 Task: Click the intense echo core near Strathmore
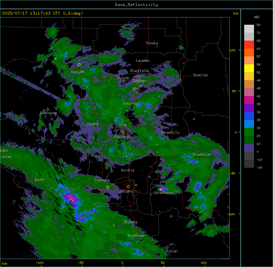(162, 189)
